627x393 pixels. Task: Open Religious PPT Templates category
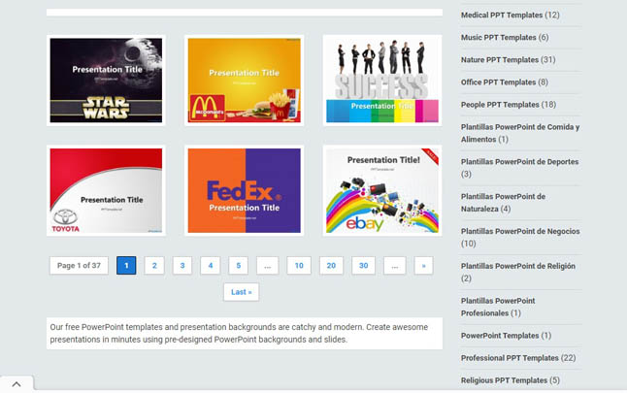[505, 380]
